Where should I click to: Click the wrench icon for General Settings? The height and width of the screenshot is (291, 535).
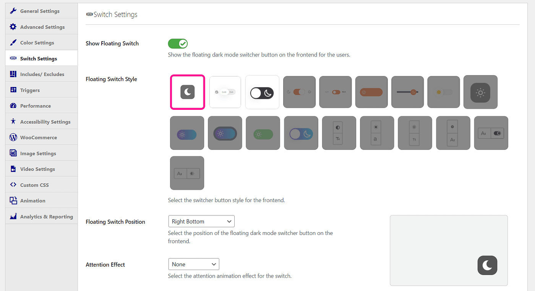click(13, 11)
